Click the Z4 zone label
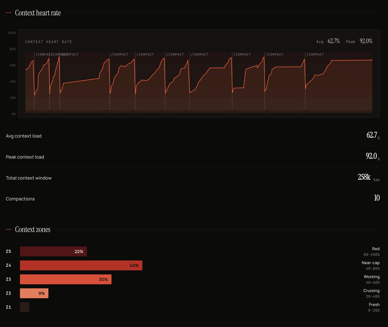 point(8,265)
